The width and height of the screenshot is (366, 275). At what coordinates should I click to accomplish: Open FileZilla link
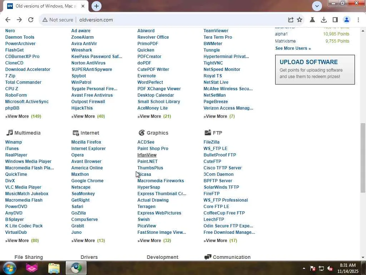tap(211, 142)
